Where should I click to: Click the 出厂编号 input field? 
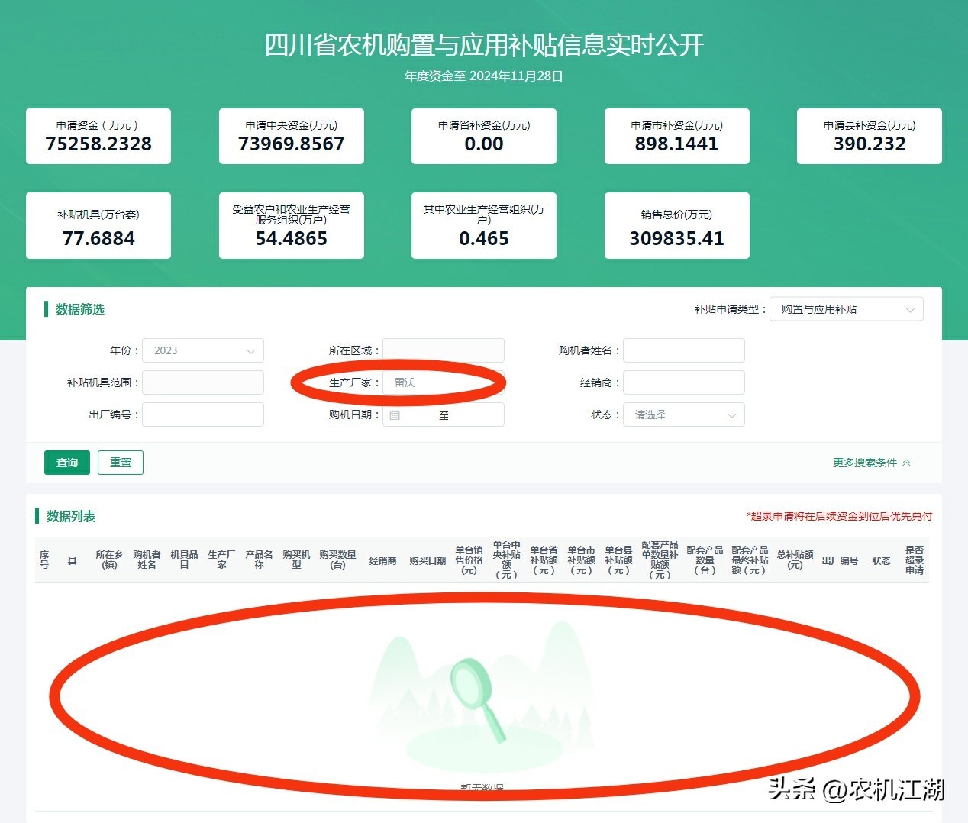(x=203, y=415)
